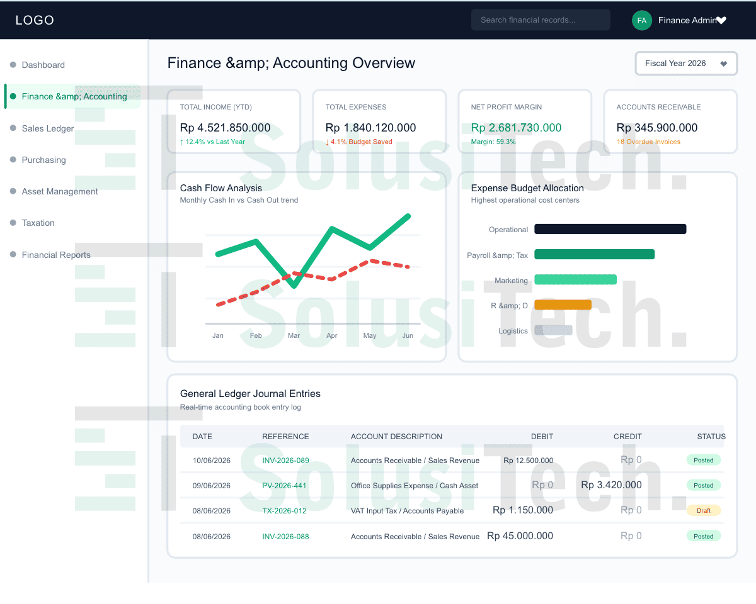The height and width of the screenshot is (604, 756).
Task: Click Margin: 59.3% text
Action: 493,142
